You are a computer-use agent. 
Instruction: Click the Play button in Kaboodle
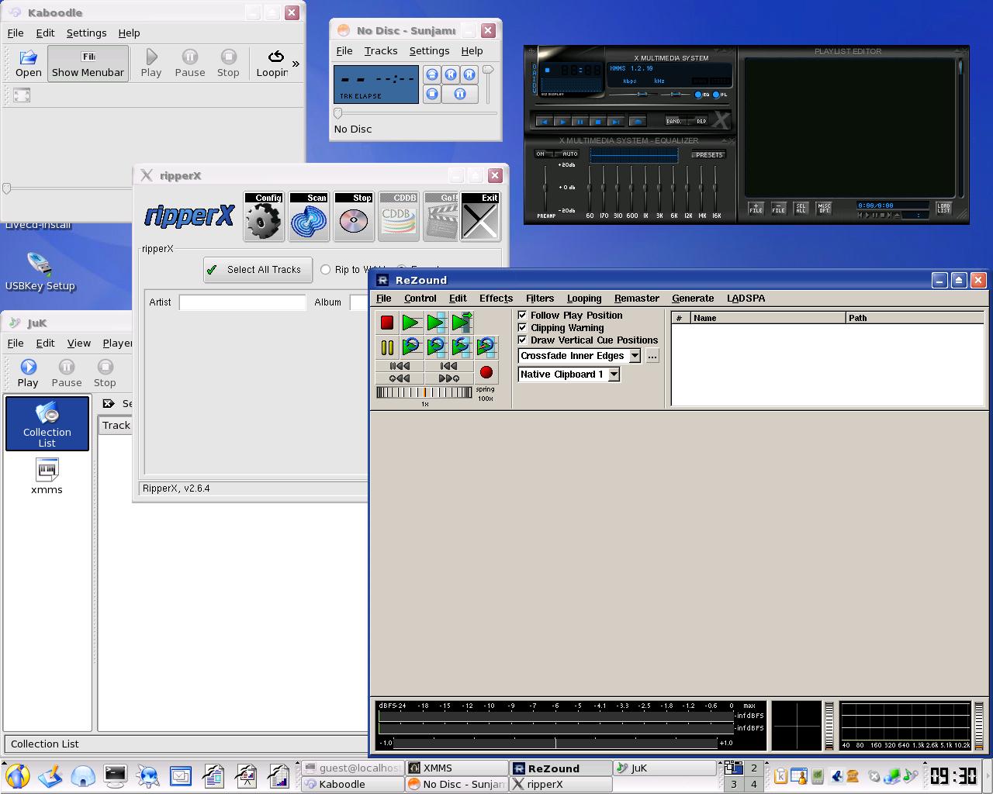click(151, 64)
